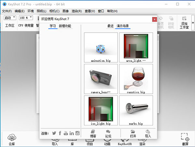Open the 文件(F) menu

click(7, 11)
